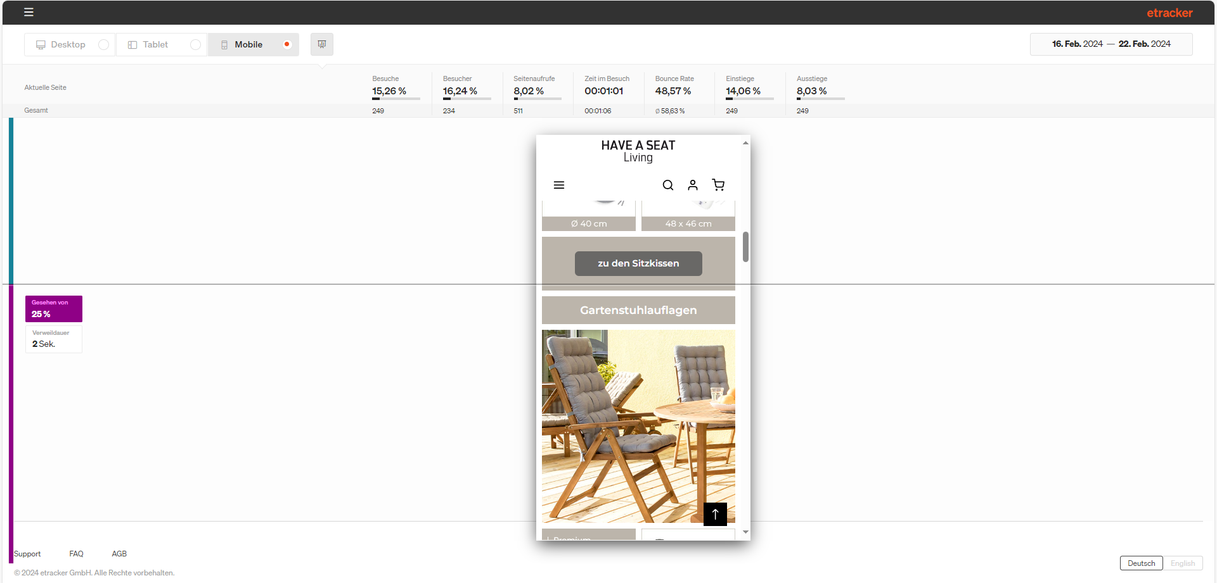Viewport: 1217px width, 583px height.
Task: Click the presentation chart icon button
Action: [322, 44]
